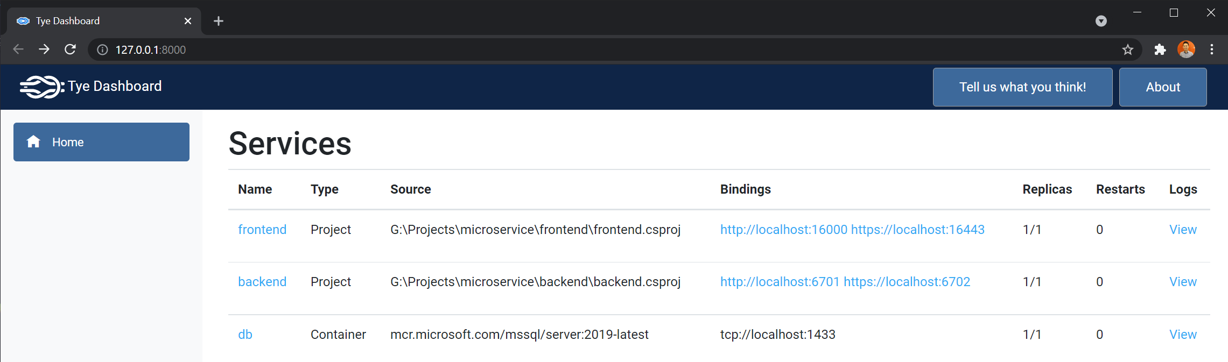
Task: Click the Project type cell for backend
Action: click(x=331, y=282)
